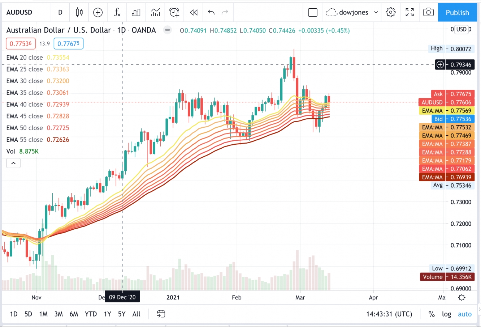Open the dowjones saved layout
Screen dimensions: 481x327
pyautogui.click(x=347, y=12)
